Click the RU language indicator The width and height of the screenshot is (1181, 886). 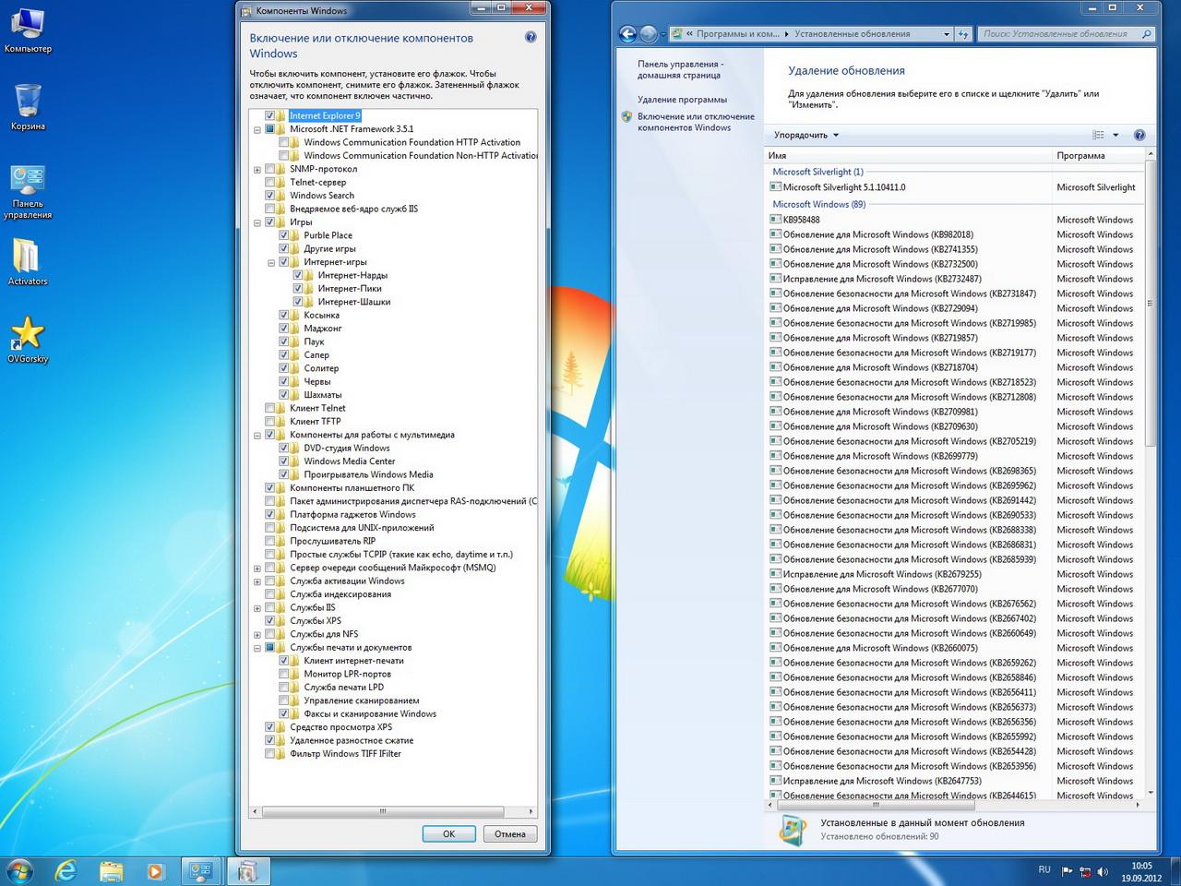[1044, 869]
